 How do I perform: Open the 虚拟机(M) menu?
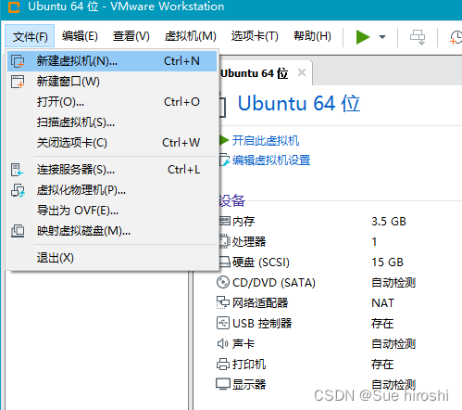click(x=191, y=36)
